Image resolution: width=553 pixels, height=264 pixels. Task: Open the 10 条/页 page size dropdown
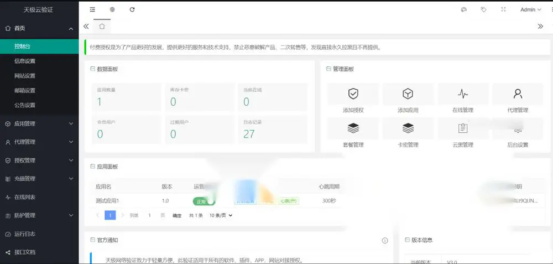(x=221, y=215)
